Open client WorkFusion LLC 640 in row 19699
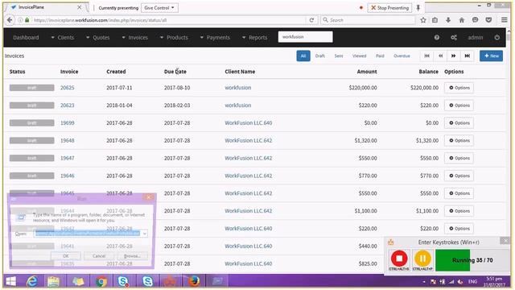 pyautogui.click(x=249, y=123)
